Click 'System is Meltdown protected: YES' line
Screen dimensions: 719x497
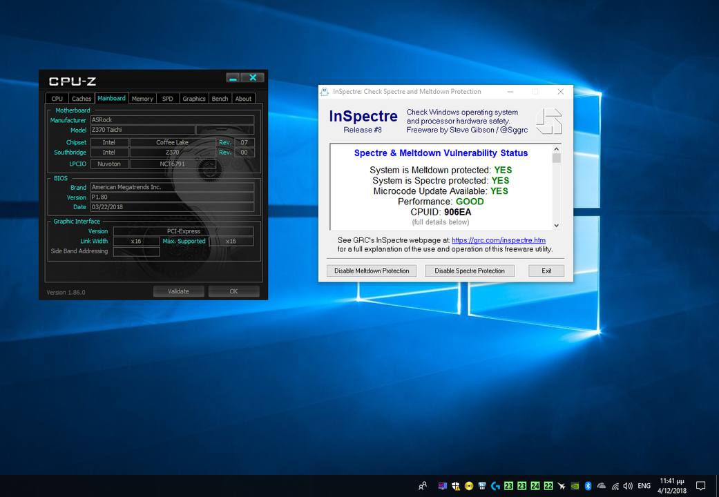[441, 170]
